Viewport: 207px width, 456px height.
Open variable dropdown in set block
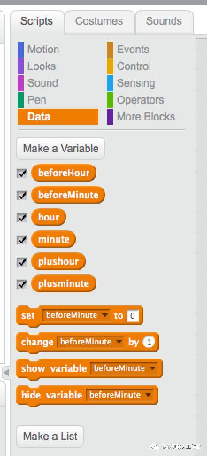76,315
